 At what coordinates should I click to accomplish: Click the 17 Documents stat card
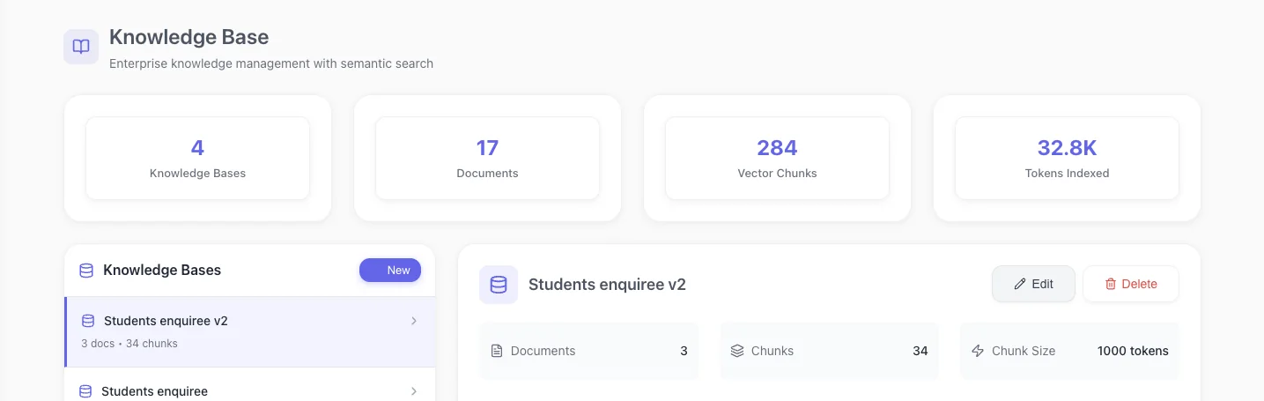click(x=487, y=159)
